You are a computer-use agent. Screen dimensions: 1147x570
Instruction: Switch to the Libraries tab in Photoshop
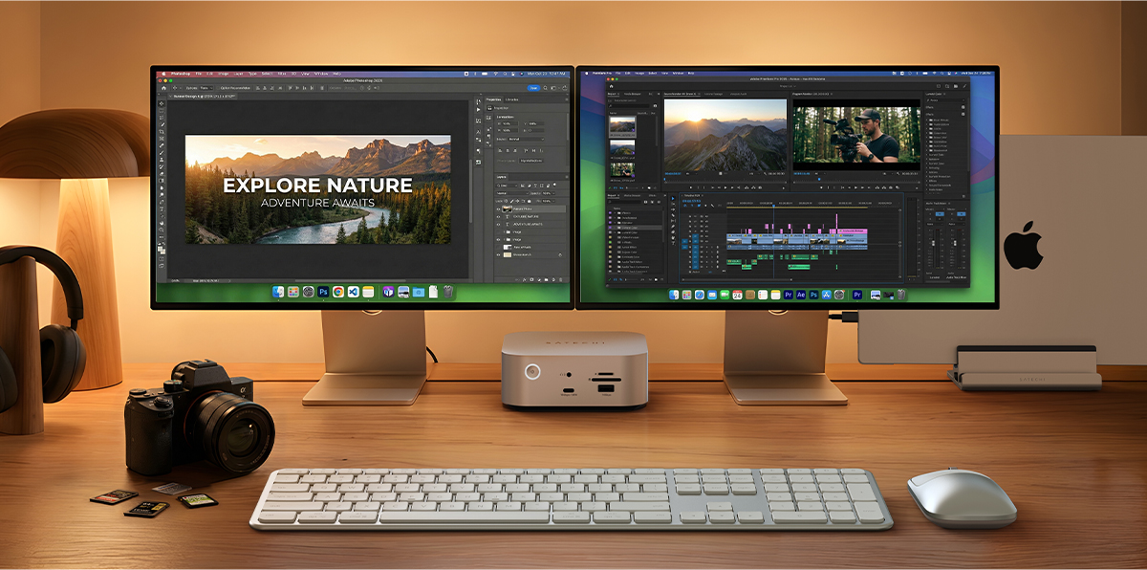(511, 99)
